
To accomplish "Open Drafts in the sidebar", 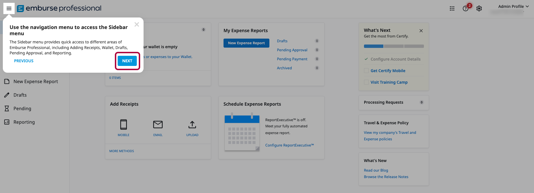I will tap(20, 95).
